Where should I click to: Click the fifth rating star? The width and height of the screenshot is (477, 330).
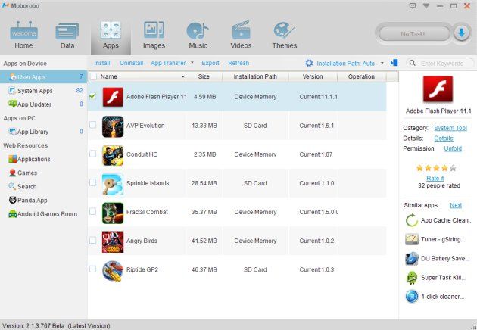coord(453,168)
